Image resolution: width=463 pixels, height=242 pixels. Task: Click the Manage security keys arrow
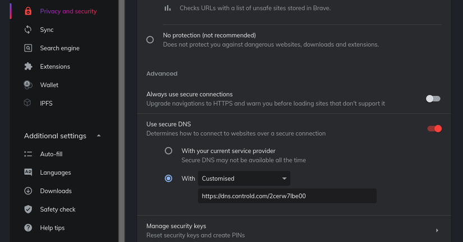437,230
